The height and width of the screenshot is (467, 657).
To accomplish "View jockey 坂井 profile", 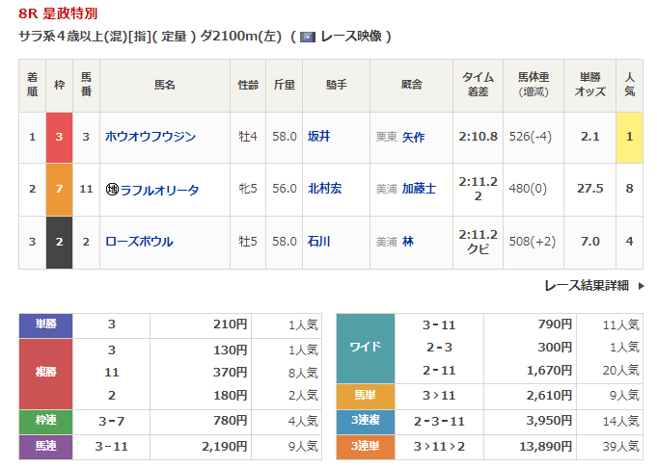I will (x=318, y=137).
